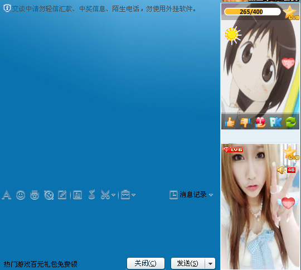Click the 发送(S) send button
Screen dimensions: 301x270
tap(188, 263)
